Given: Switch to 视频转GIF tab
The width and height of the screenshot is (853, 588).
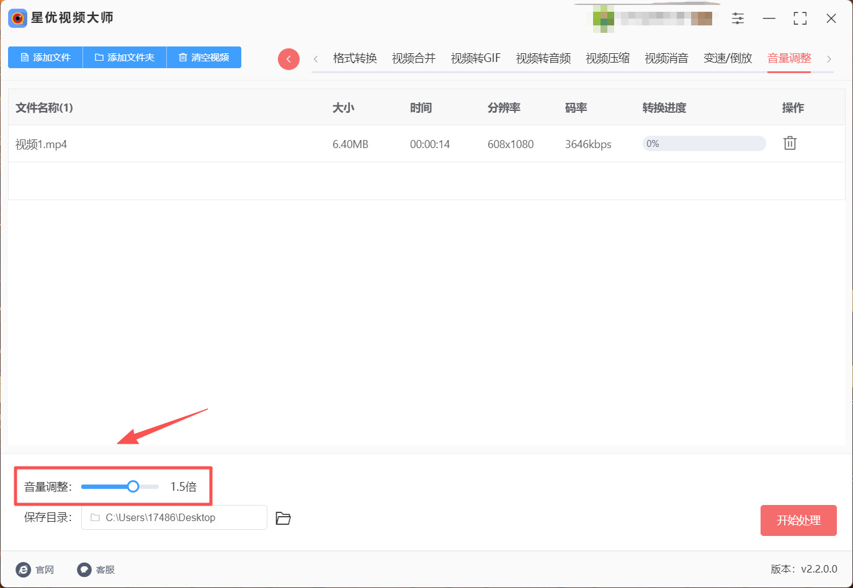Looking at the screenshot, I should [476, 58].
